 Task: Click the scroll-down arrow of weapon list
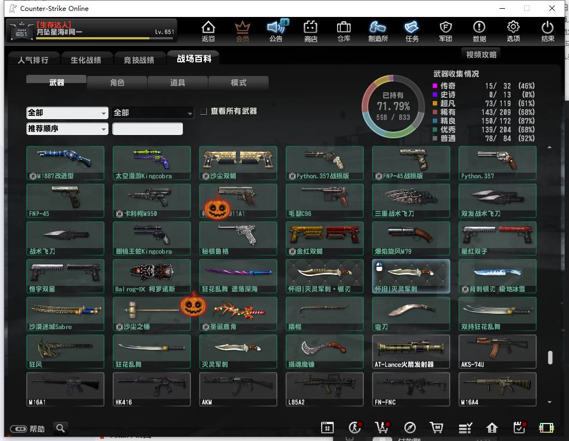(550, 402)
